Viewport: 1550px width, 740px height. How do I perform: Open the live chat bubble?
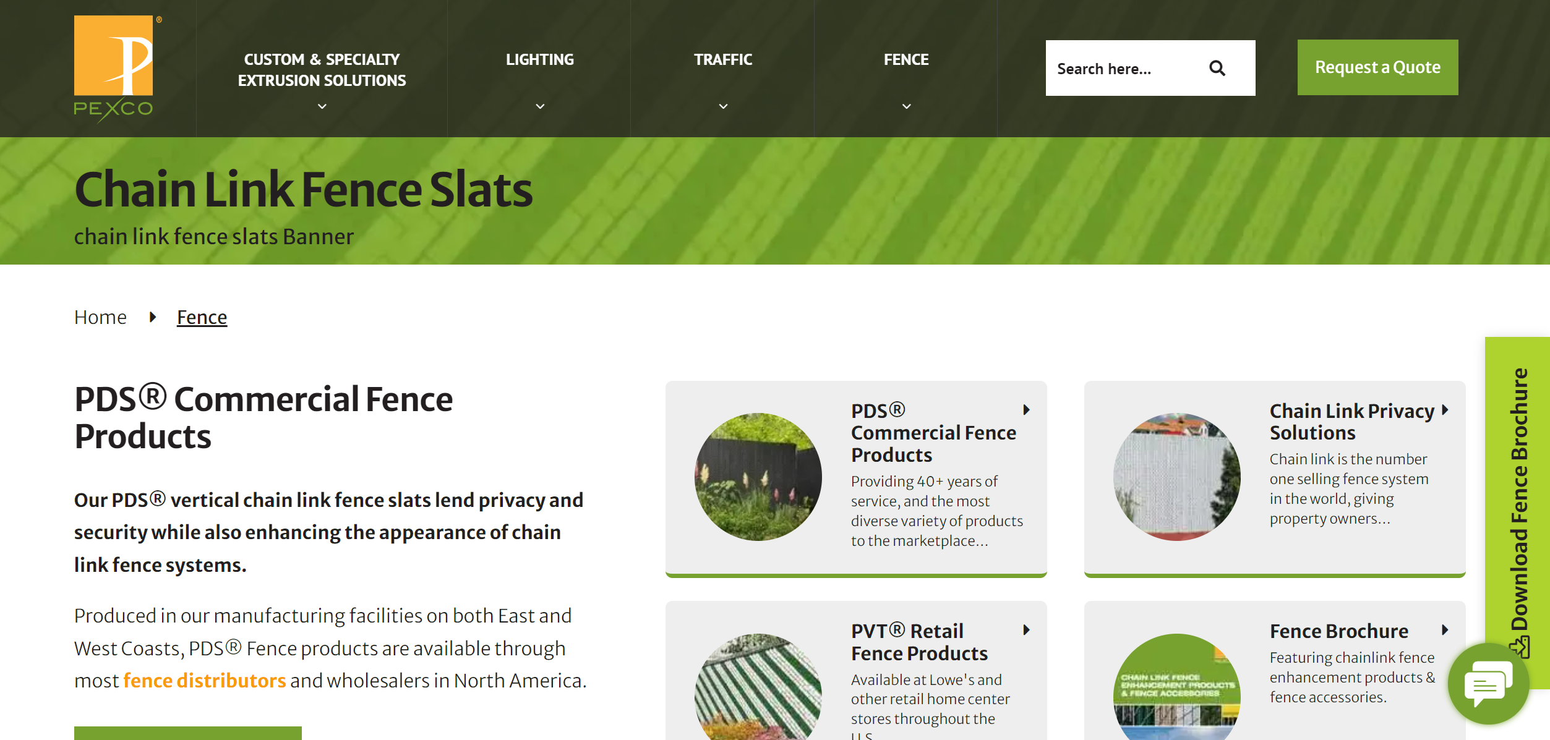1488,683
